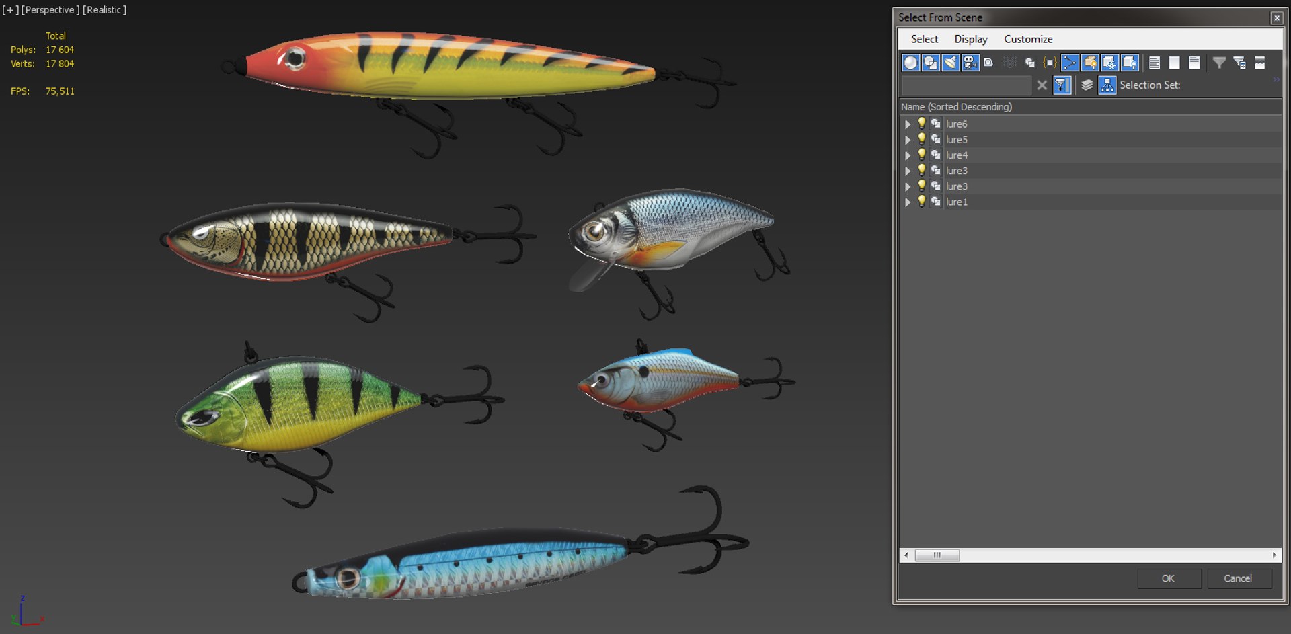The image size is (1291, 634).
Task: Toggle the Display Lights filter icon
Action: coord(950,63)
